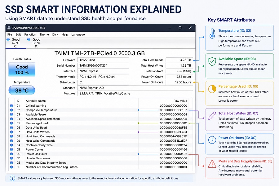Click the Standard field NVM Express 2.0
This screenshot has width=279, height=186.
(x=135, y=88)
